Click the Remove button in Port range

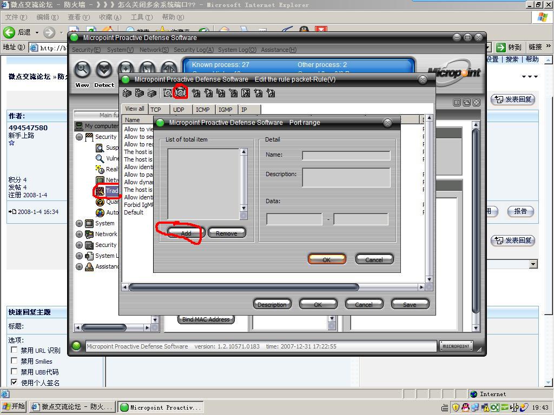pyautogui.click(x=227, y=233)
